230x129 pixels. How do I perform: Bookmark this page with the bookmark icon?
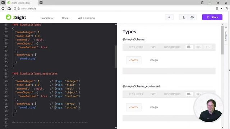tap(217, 9)
